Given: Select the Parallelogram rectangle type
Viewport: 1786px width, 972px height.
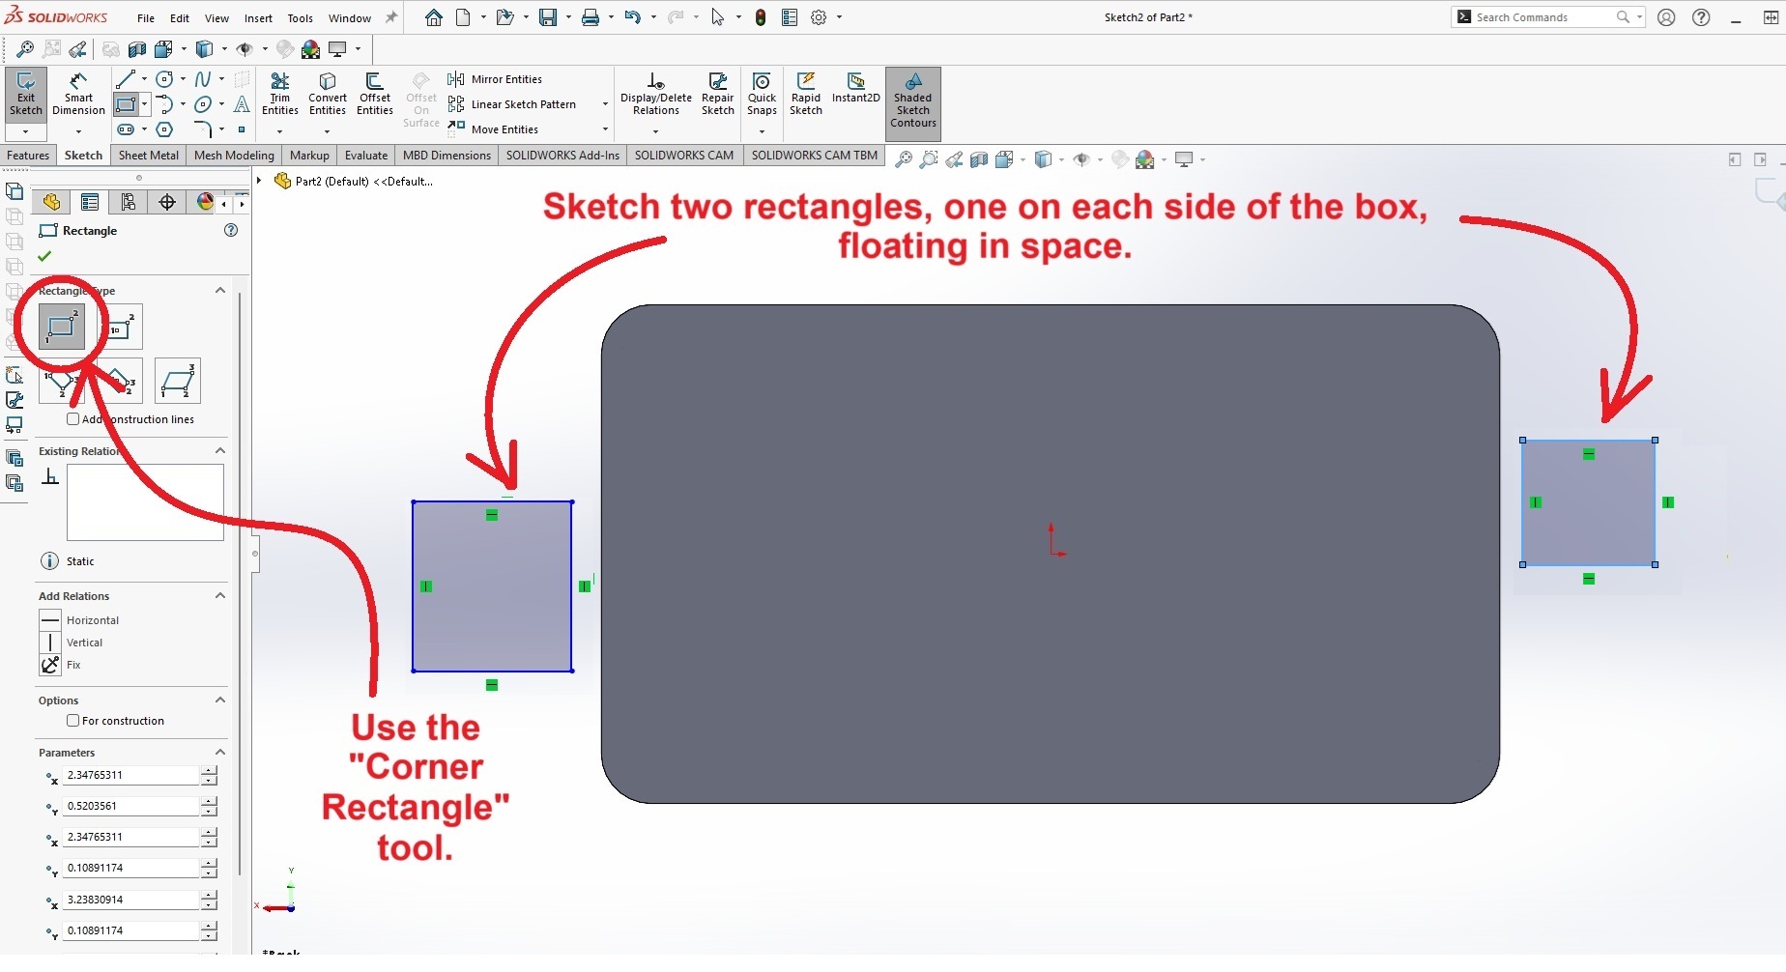Looking at the screenshot, I should click(178, 382).
